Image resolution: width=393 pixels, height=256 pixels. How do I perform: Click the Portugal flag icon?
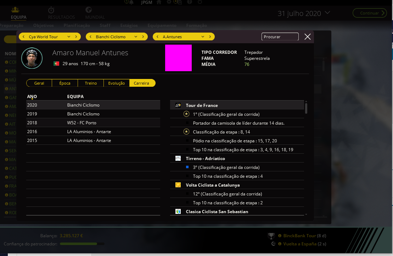pos(56,64)
